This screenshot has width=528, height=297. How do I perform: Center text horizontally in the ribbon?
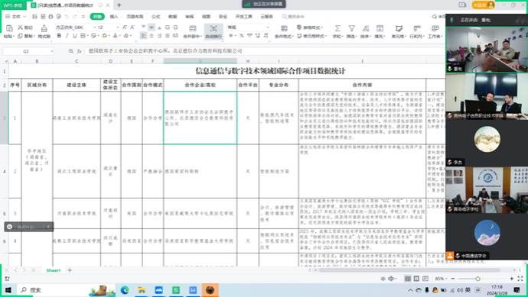click(x=152, y=36)
